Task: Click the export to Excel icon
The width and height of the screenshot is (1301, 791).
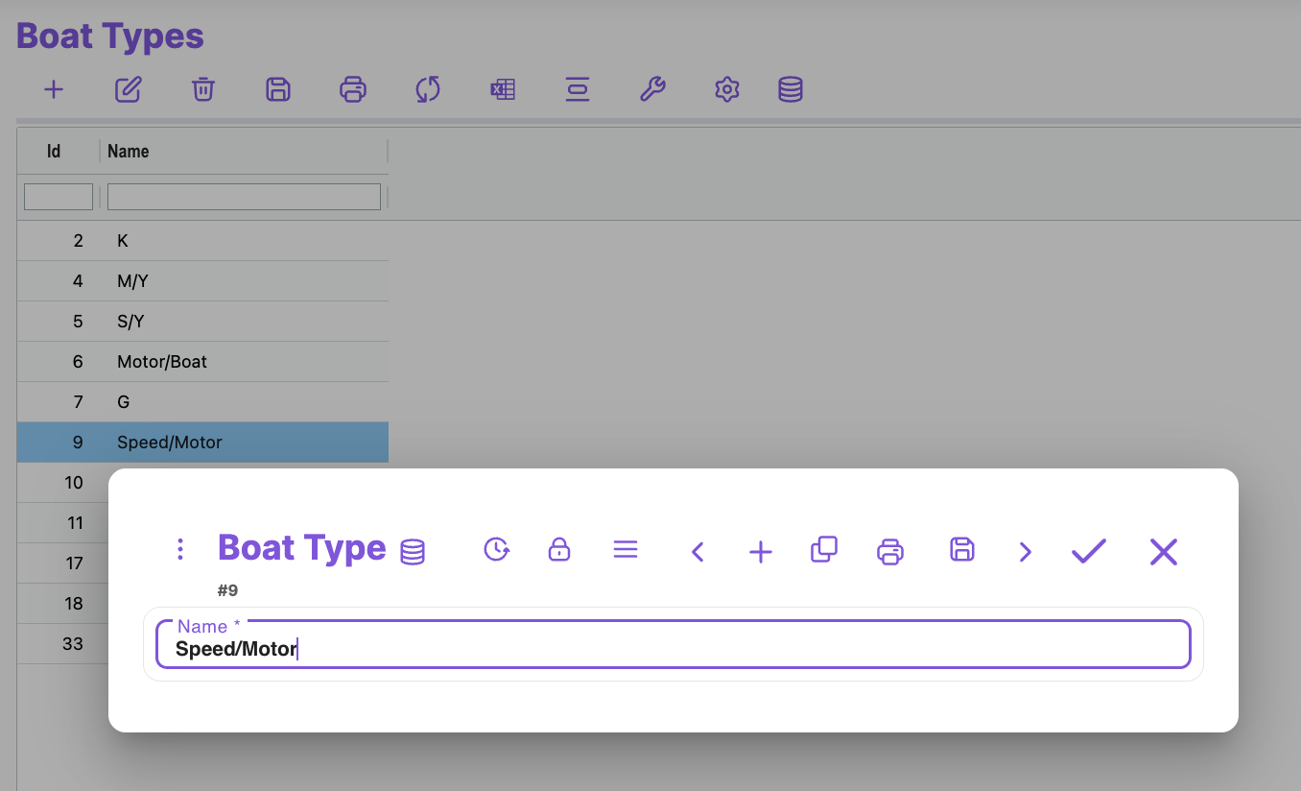Action: pyautogui.click(x=503, y=90)
